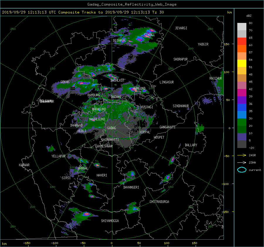
Task: Click the YELLAPUR city label
Action: [x=58, y=156]
